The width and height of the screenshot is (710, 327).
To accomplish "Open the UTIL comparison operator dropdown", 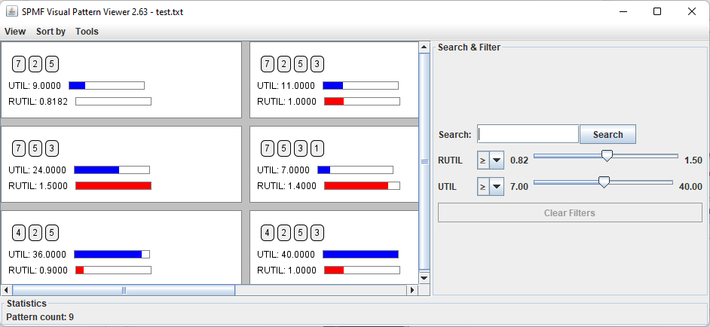I will pos(490,186).
